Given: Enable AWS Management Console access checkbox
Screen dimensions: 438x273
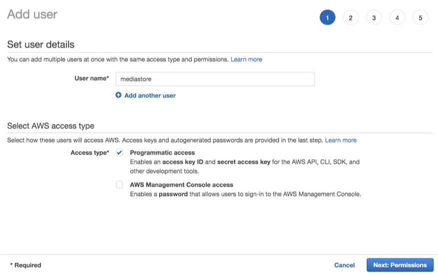Looking at the screenshot, I should 119,185.
